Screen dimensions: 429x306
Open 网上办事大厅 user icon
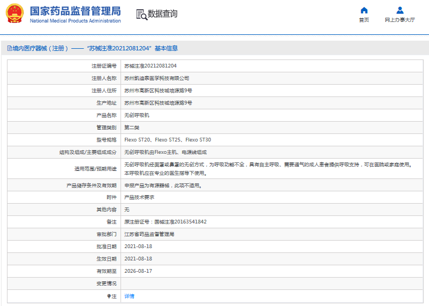tap(400, 10)
